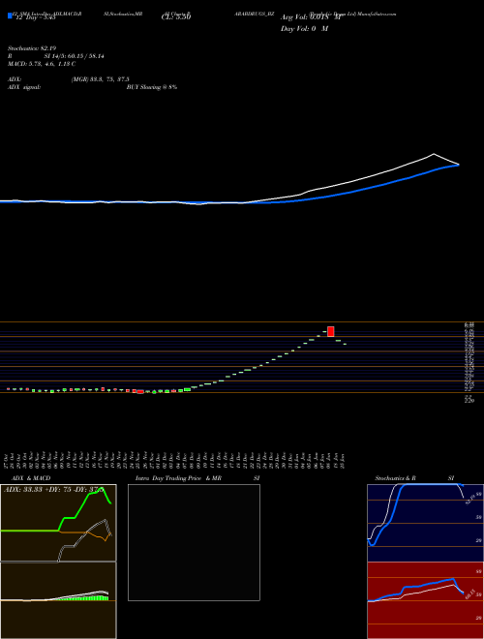Click the 'MACD: 5.73, 4.6, 1.13 C' line
484x639 pixels.
tap(42, 64)
